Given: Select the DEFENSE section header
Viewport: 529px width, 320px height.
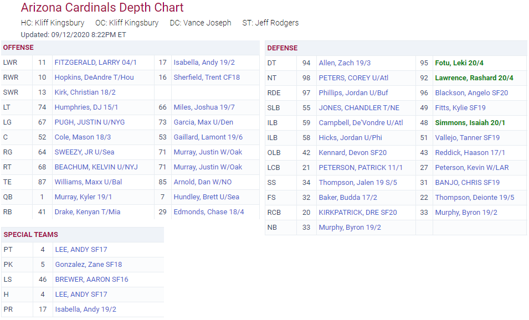Looking at the screenshot, I should coord(282,48).
